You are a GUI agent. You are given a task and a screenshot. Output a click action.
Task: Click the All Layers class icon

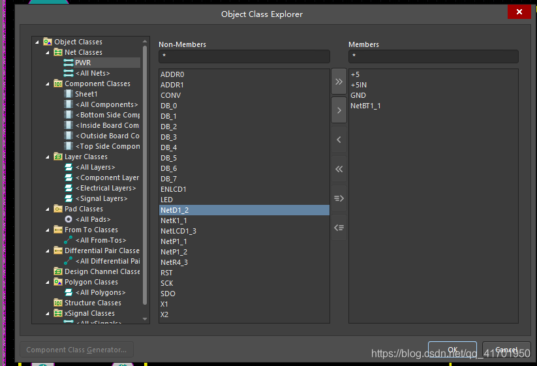pyautogui.click(x=69, y=167)
